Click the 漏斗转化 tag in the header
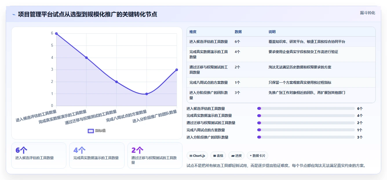 [368, 13]
